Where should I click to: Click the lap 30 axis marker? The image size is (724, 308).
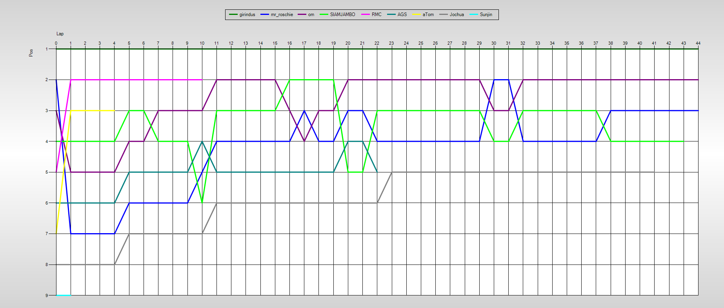[x=494, y=43]
